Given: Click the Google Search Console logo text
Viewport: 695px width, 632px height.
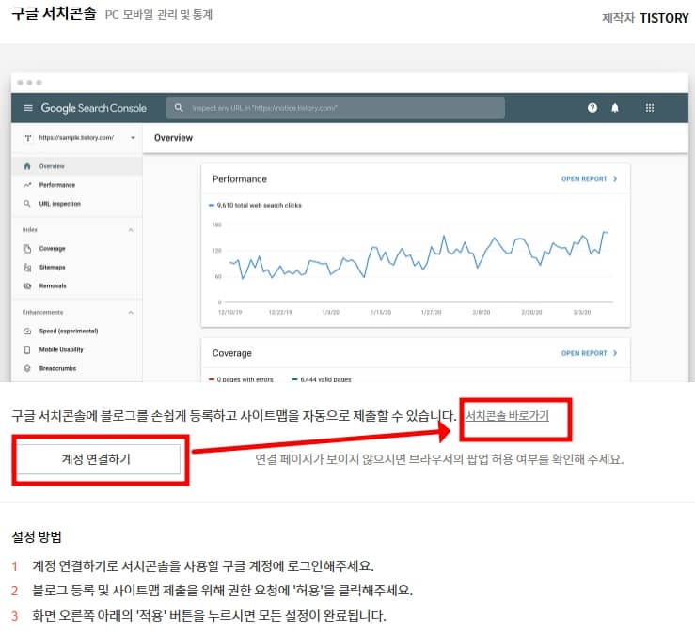Looking at the screenshot, I should pos(93,108).
